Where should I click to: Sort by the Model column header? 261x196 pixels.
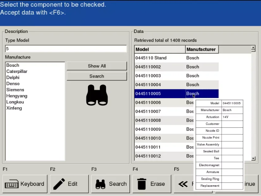(x=160, y=49)
